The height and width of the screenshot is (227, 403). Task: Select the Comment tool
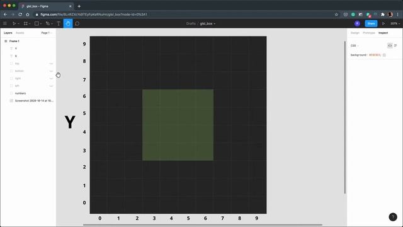(x=77, y=23)
